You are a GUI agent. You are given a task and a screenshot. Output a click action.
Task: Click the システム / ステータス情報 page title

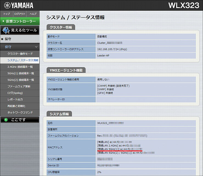tap(75, 18)
